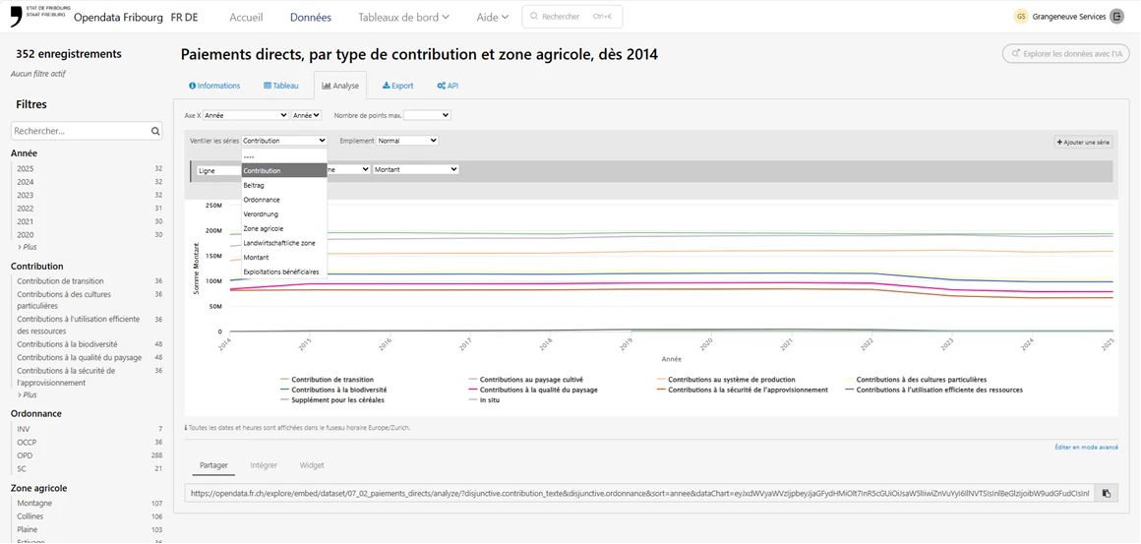Click Éditer en mode avancé link
The width and height of the screenshot is (1141, 544).
[1086, 448]
